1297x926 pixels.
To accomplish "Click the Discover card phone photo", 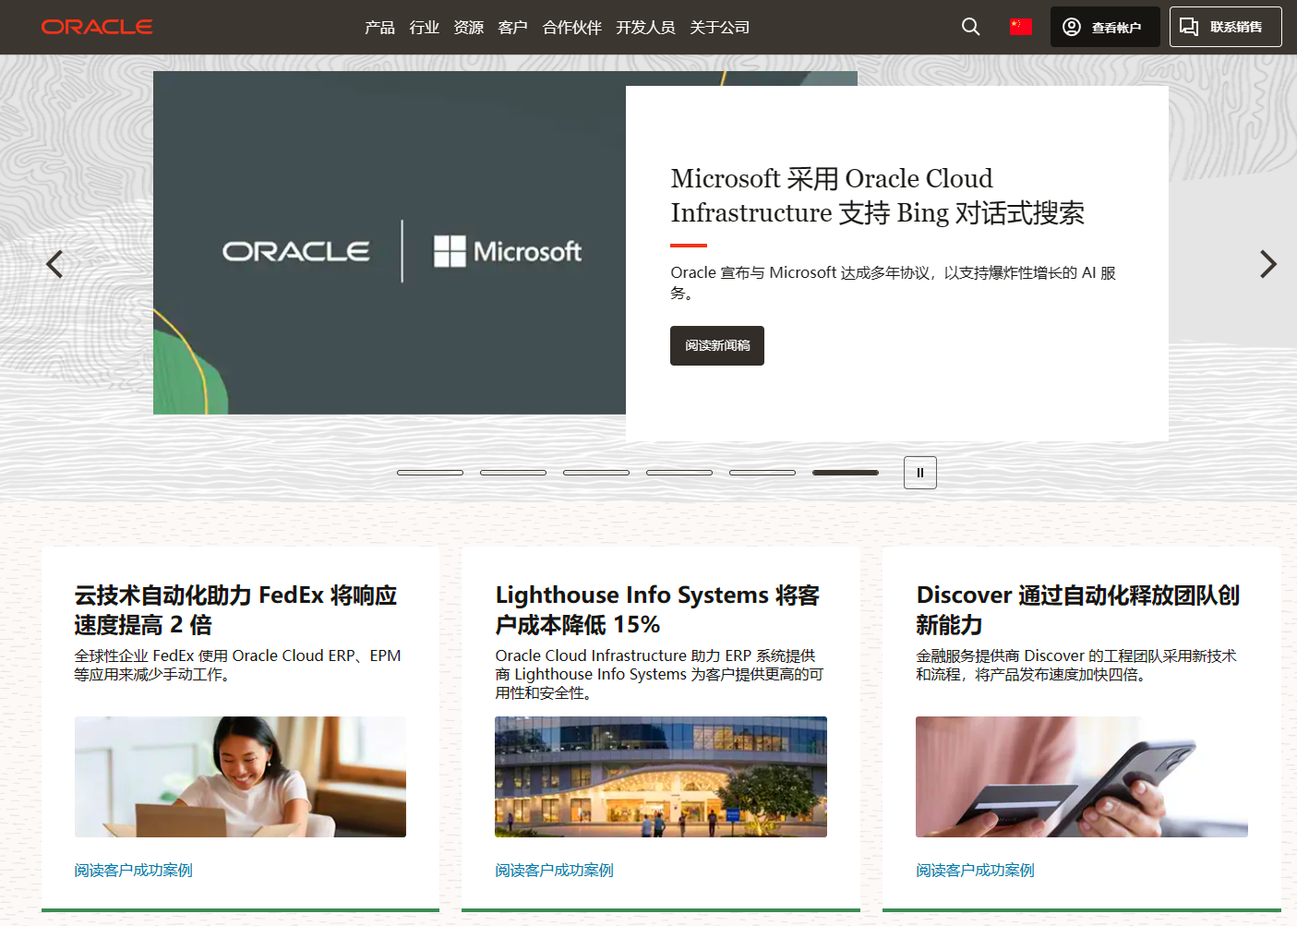I will 1082,776.
